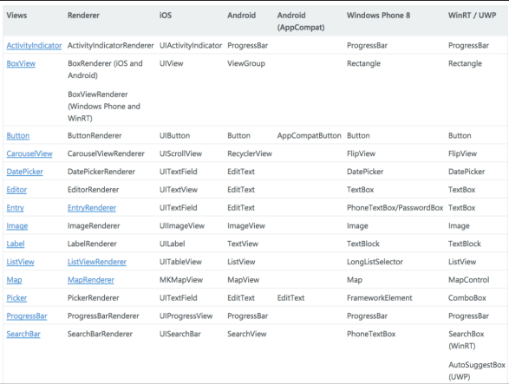Open the EntryRenderer link
The width and height of the screenshot is (509, 384).
point(92,208)
